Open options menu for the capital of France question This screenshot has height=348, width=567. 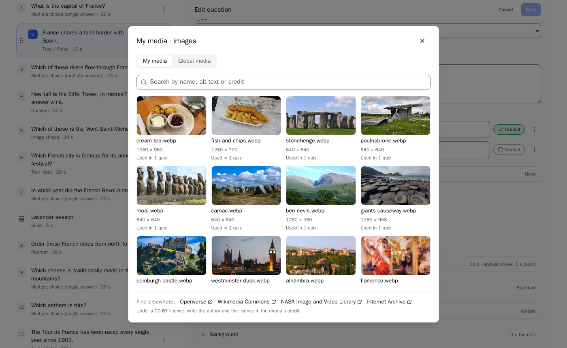[x=164, y=10]
